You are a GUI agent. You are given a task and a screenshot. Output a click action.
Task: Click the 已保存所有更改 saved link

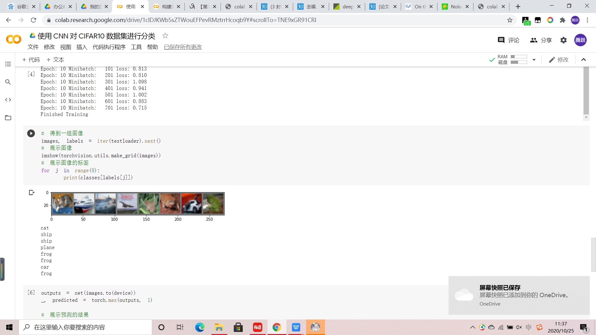pyautogui.click(x=183, y=47)
